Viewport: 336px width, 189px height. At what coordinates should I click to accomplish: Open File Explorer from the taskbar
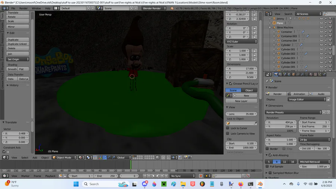tap(183, 184)
